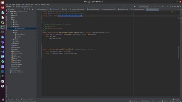Click the user account dropdown in toolbar
The image size is (182, 102).
point(135,7)
